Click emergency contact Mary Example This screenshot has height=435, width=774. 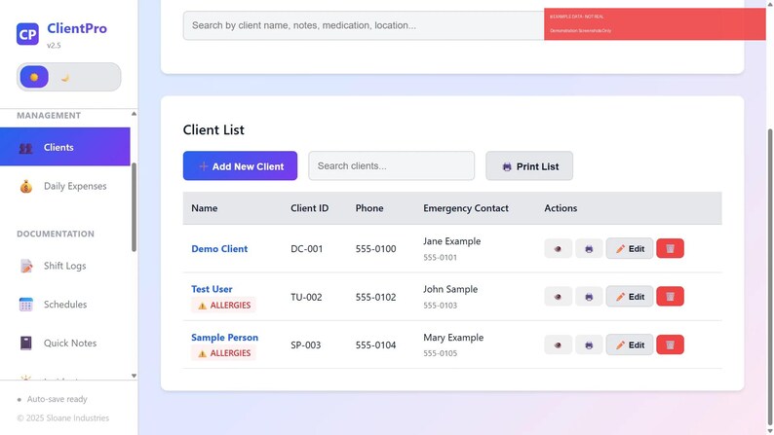[453, 338]
